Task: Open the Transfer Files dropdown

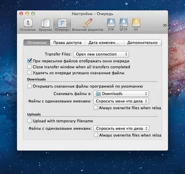Action: (x=101, y=54)
